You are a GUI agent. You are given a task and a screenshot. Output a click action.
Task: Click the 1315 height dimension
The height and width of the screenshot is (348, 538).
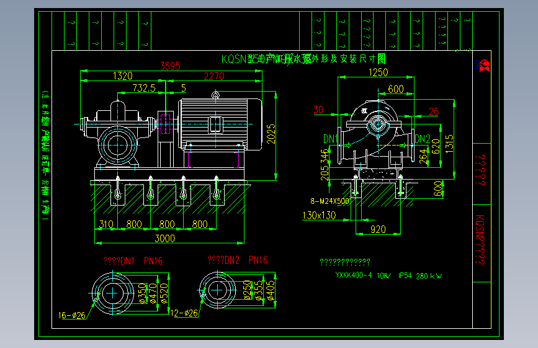pyautogui.click(x=449, y=144)
